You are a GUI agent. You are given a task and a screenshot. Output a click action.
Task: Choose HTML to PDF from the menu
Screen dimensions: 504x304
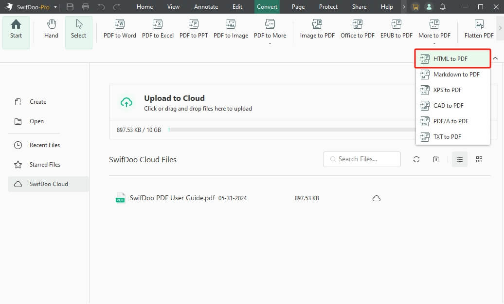click(452, 58)
